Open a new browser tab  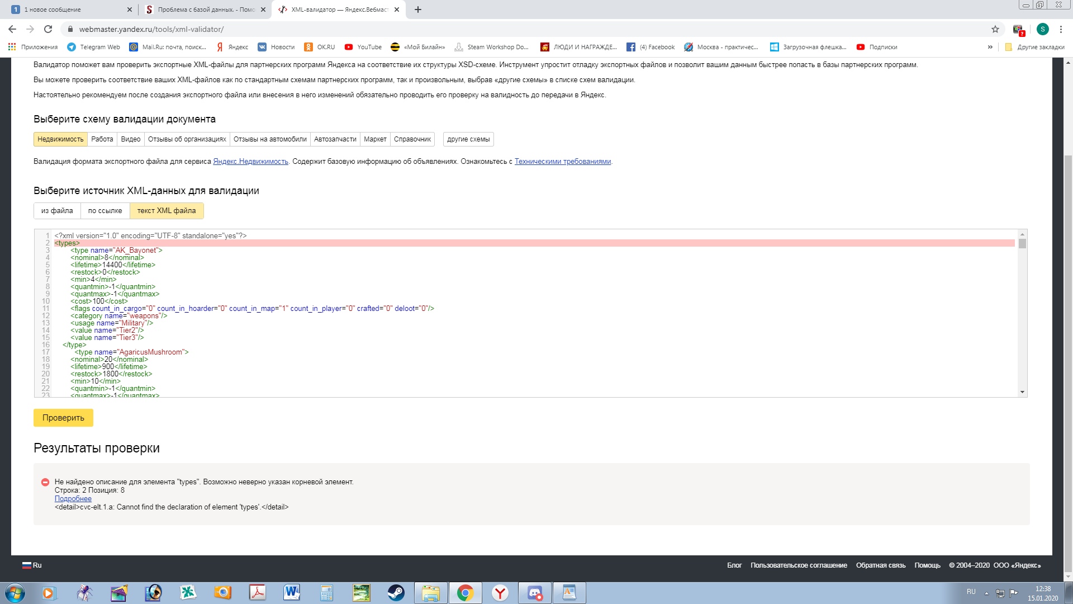[x=418, y=10]
